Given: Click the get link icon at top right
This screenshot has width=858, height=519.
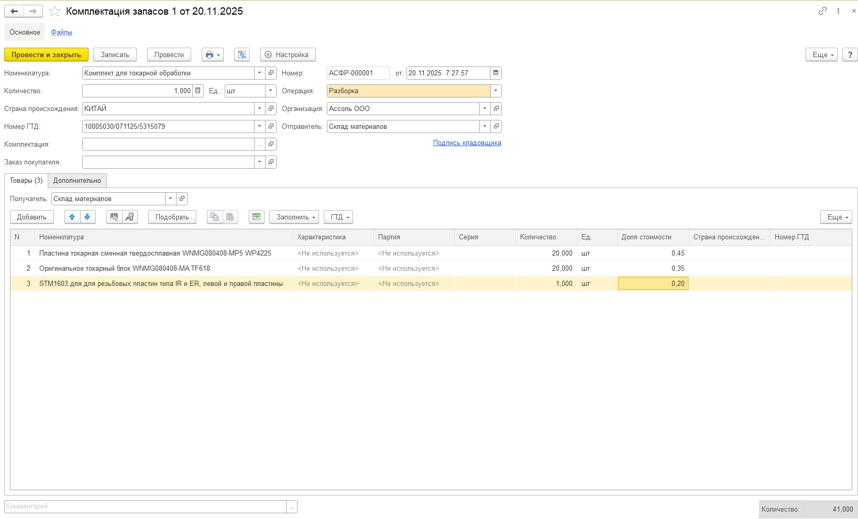Looking at the screenshot, I should click(x=822, y=11).
